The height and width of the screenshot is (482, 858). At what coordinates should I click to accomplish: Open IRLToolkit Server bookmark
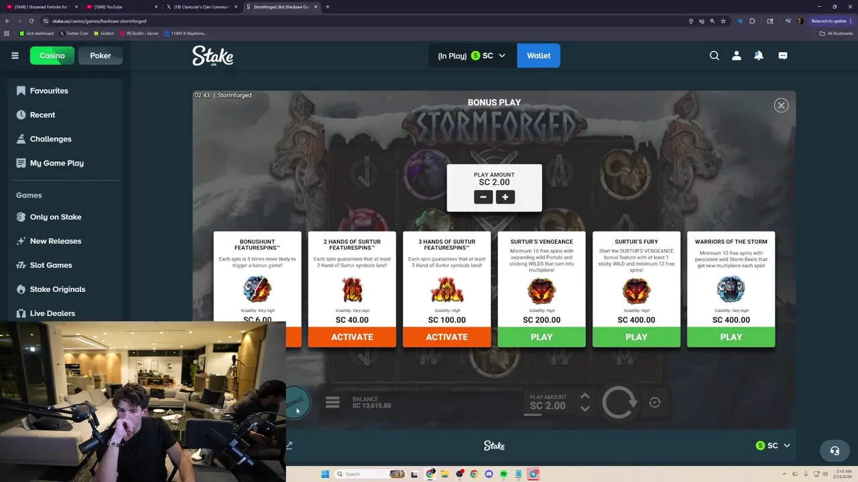click(139, 33)
